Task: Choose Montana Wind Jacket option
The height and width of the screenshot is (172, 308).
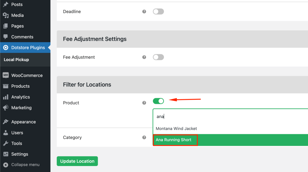Action: coord(176,128)
